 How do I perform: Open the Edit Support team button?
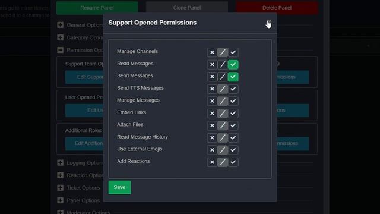pyautogui.click(x=84, y=77)
